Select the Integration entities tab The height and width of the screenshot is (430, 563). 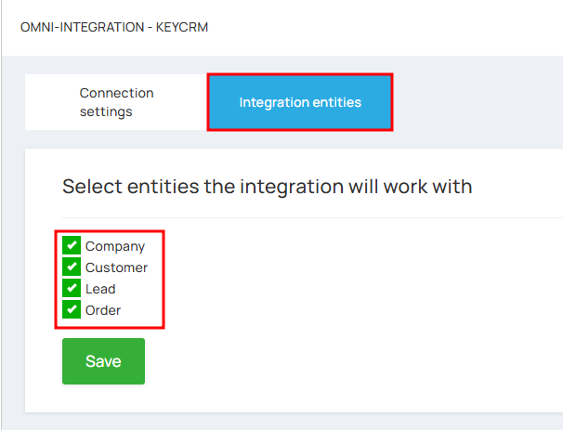tap(300, 102)
